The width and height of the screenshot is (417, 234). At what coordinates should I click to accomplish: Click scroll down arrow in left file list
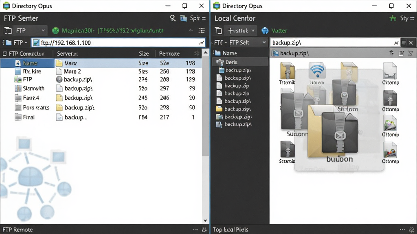205,221
